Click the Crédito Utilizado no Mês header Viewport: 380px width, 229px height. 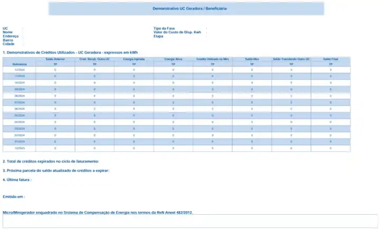[212, 59]
